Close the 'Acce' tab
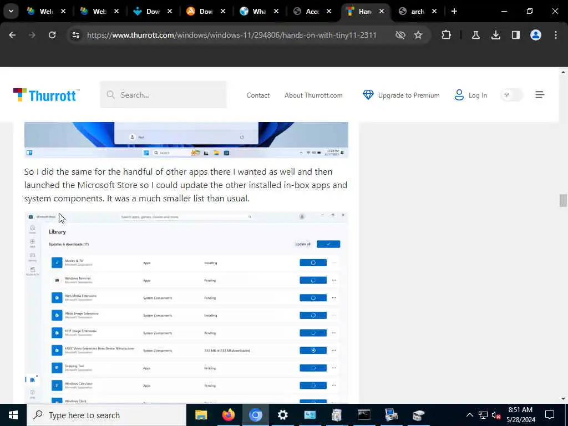 [x=329, y=11]
